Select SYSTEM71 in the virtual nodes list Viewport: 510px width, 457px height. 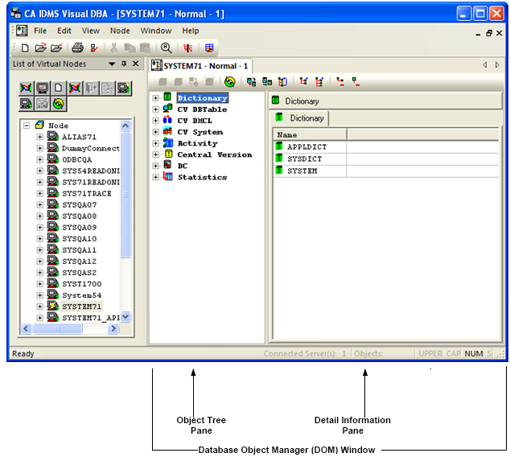81,307
